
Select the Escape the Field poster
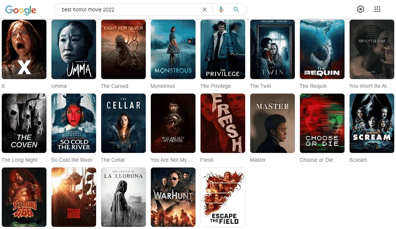223,197
